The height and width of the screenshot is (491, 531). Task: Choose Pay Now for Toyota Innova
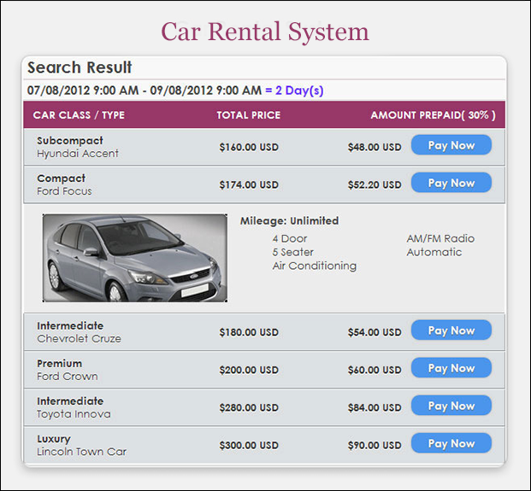click(451, 406)
